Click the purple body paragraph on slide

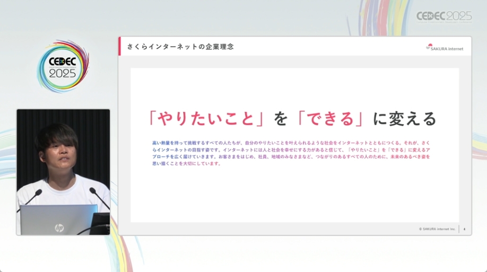(291, 153)
